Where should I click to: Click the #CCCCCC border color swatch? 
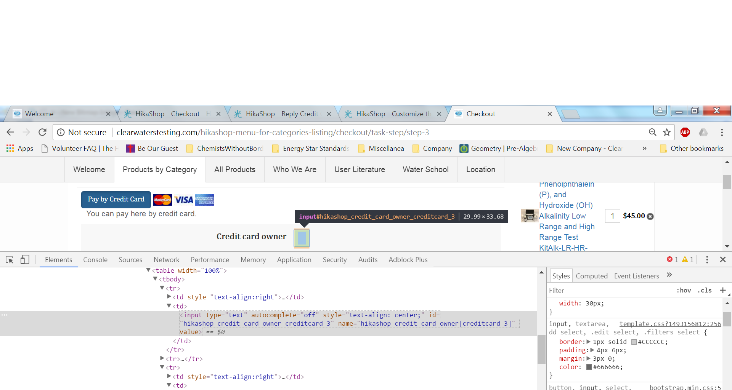(x=634, y=342)
